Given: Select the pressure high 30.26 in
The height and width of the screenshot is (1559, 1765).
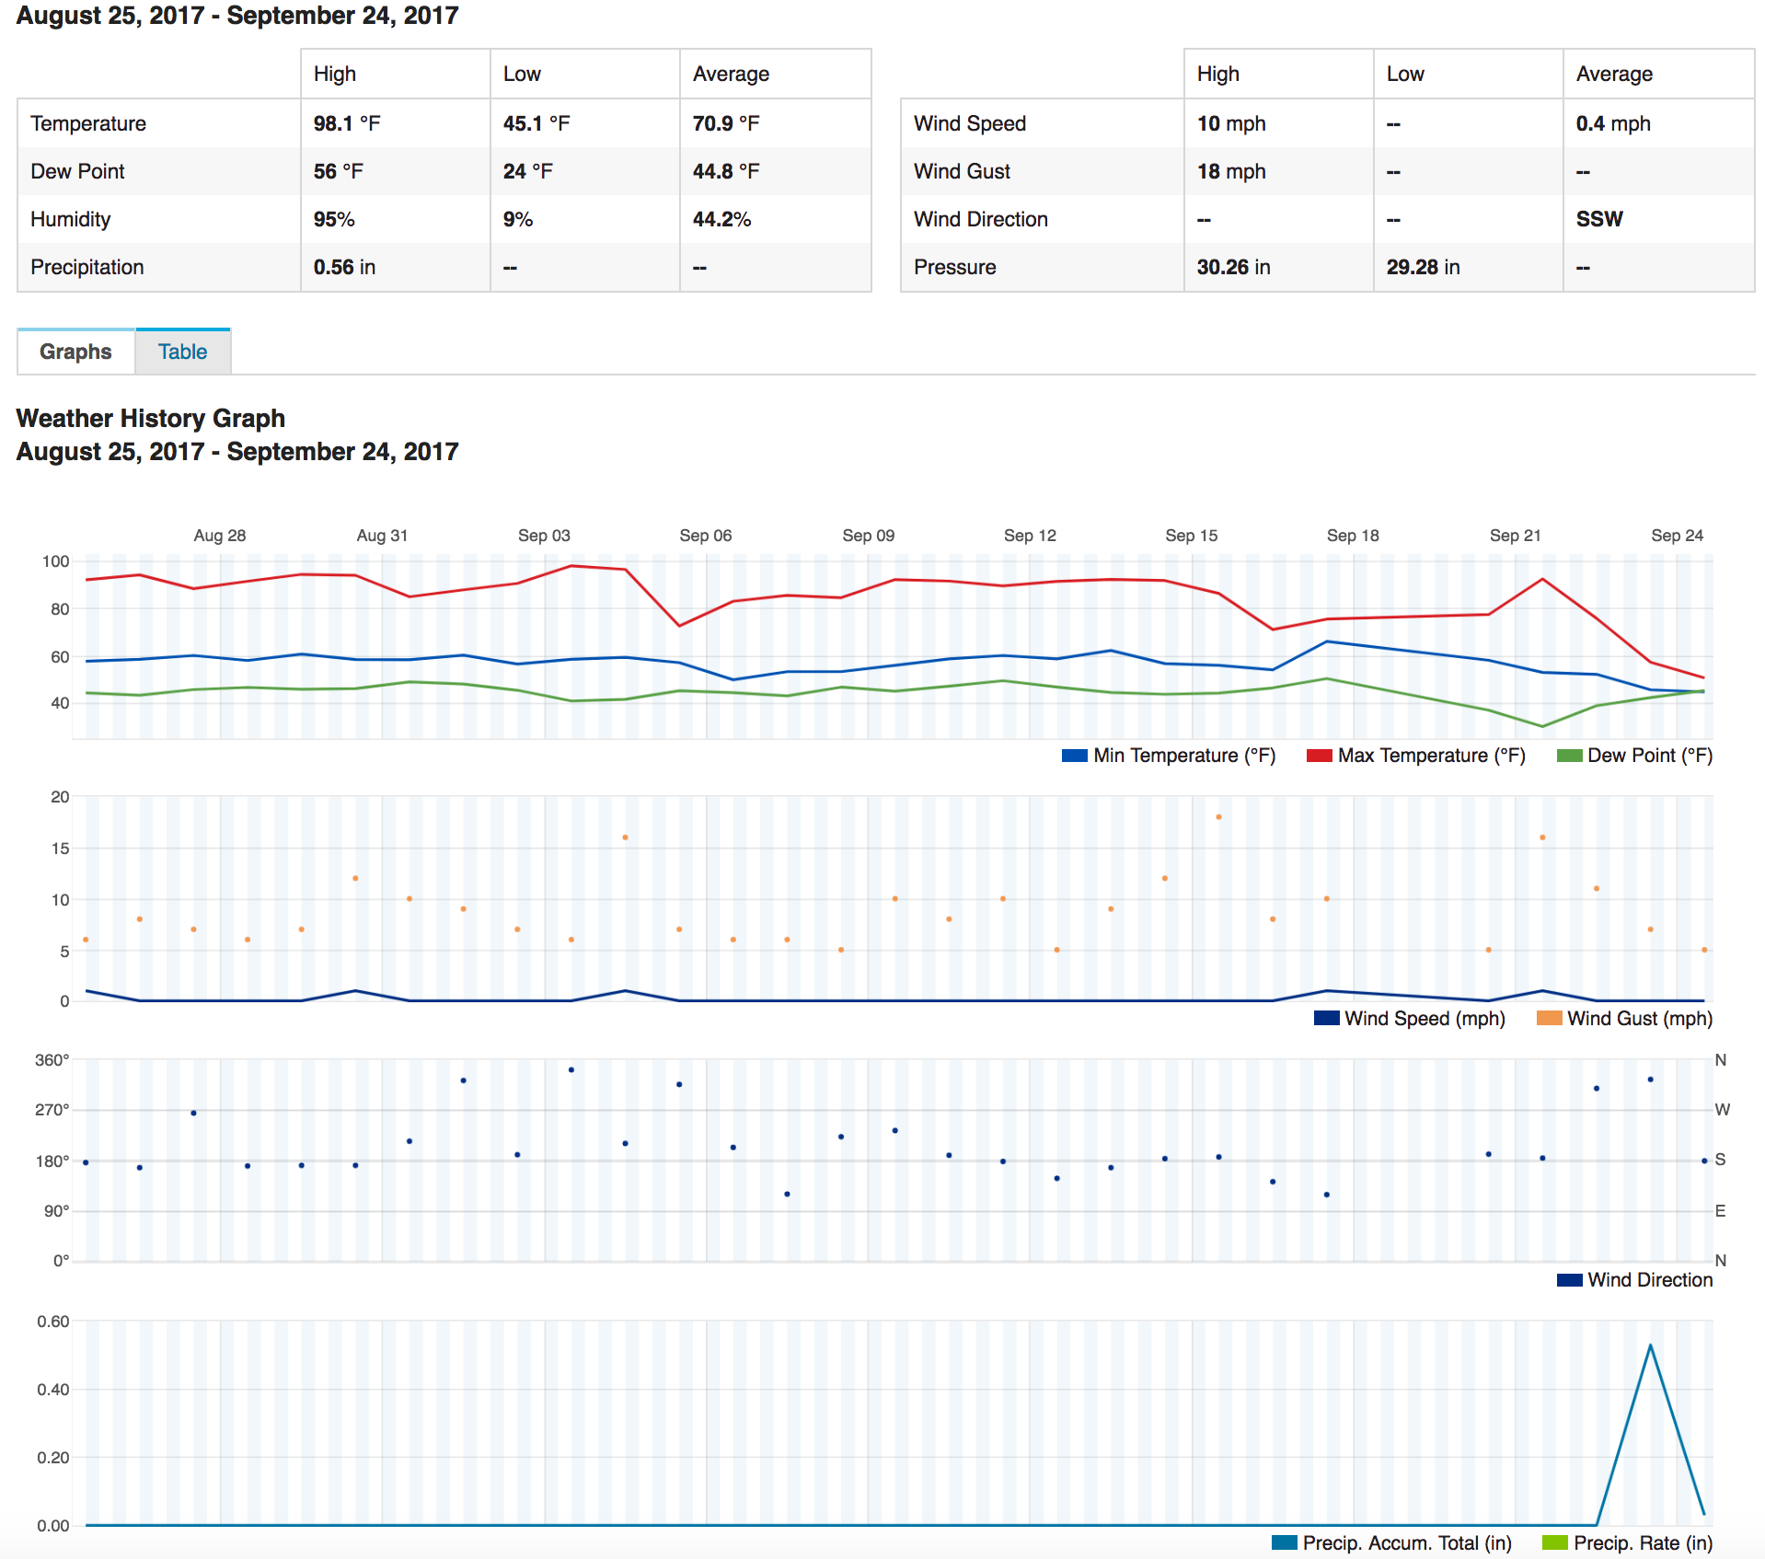Looking at the screenshot, I should pyautogui.click(x=1234, y=267).
